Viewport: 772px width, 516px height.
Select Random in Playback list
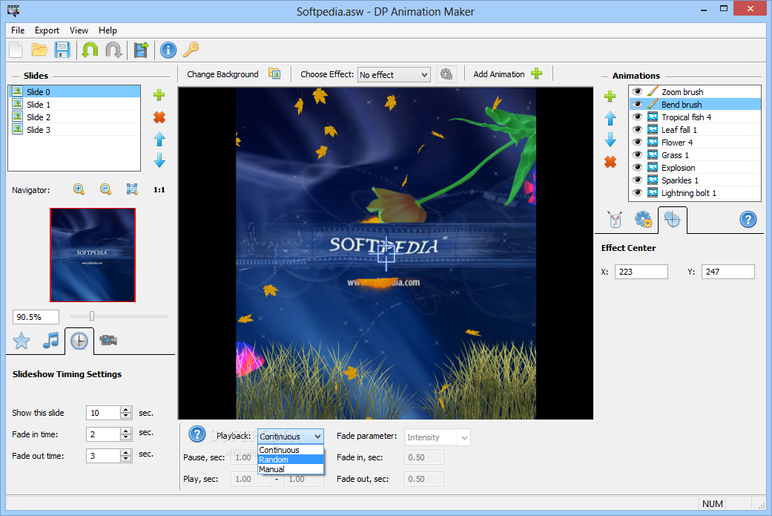click(x=291, y=460)
